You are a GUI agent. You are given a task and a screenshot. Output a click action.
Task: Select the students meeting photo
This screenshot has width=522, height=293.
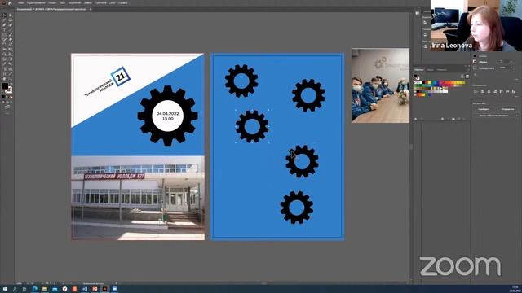[381, 85]
